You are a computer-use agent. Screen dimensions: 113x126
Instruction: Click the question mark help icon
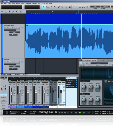coord(74,7)
